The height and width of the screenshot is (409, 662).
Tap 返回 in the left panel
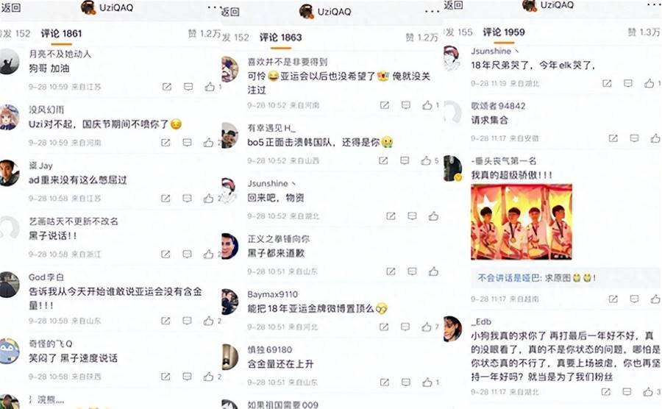[10, 7]
